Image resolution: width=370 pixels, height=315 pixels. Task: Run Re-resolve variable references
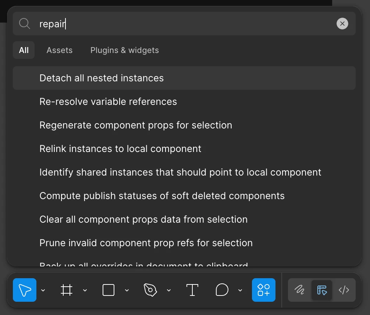184,102
